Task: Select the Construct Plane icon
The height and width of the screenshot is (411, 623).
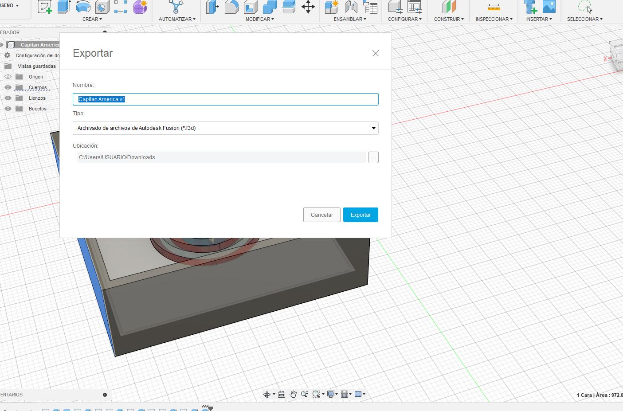Action: [x=449, y=7]
